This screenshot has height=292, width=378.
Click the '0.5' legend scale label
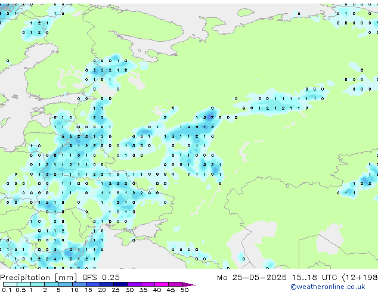point(20,290)
